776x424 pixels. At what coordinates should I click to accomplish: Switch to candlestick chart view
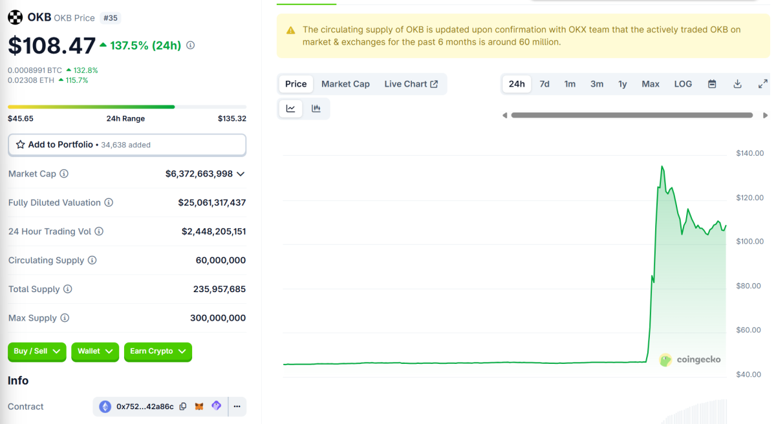tap(316, 109)
